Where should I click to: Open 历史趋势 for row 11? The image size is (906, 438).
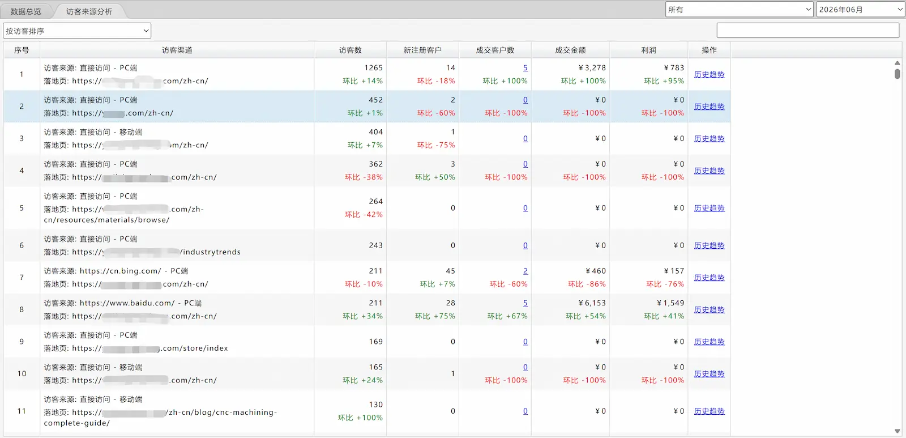709,411
